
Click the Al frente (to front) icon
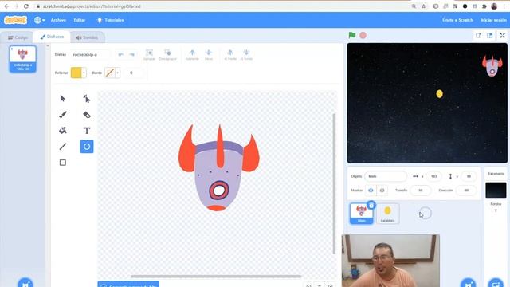click(230, 54)
